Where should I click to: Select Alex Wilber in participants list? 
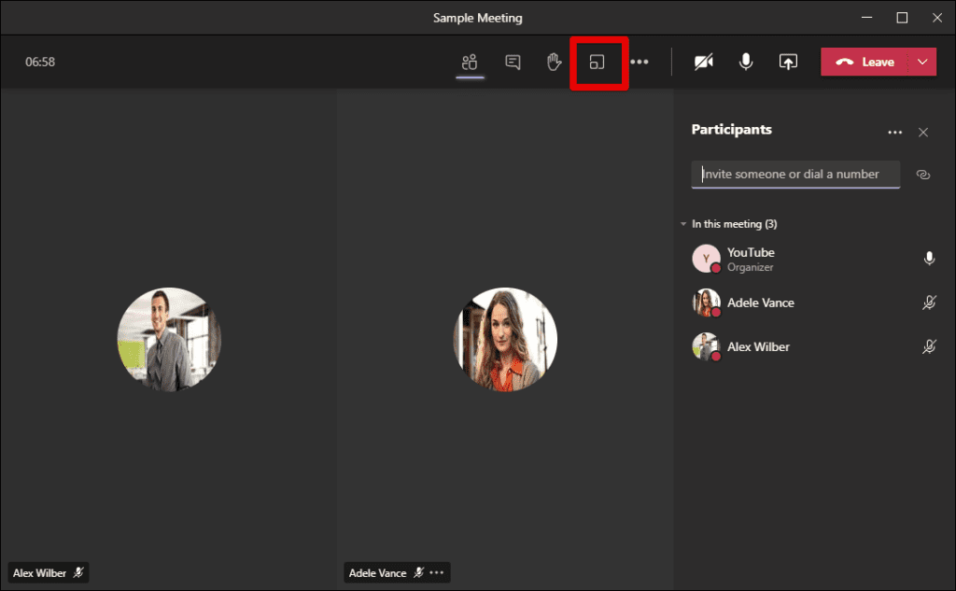[814, 347]
